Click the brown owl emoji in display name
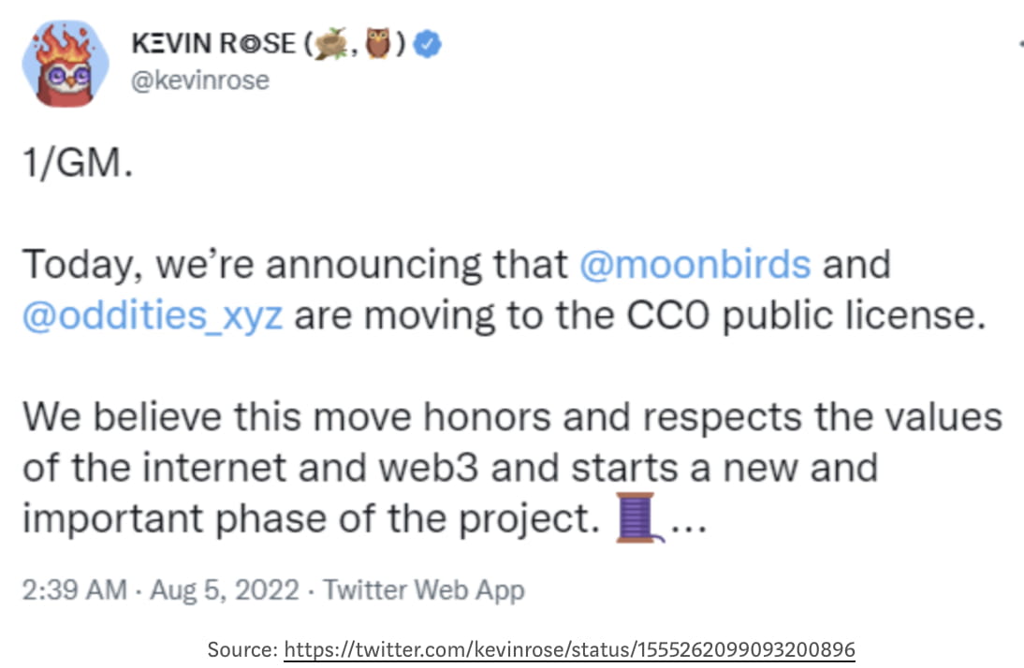The height and width of the screenshot is (668, 1024). (376, 42)
